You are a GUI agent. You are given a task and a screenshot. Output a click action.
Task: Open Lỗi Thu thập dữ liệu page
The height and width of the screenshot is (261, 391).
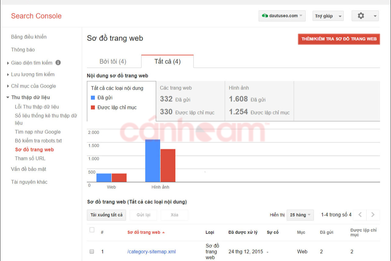click(37, 107)
